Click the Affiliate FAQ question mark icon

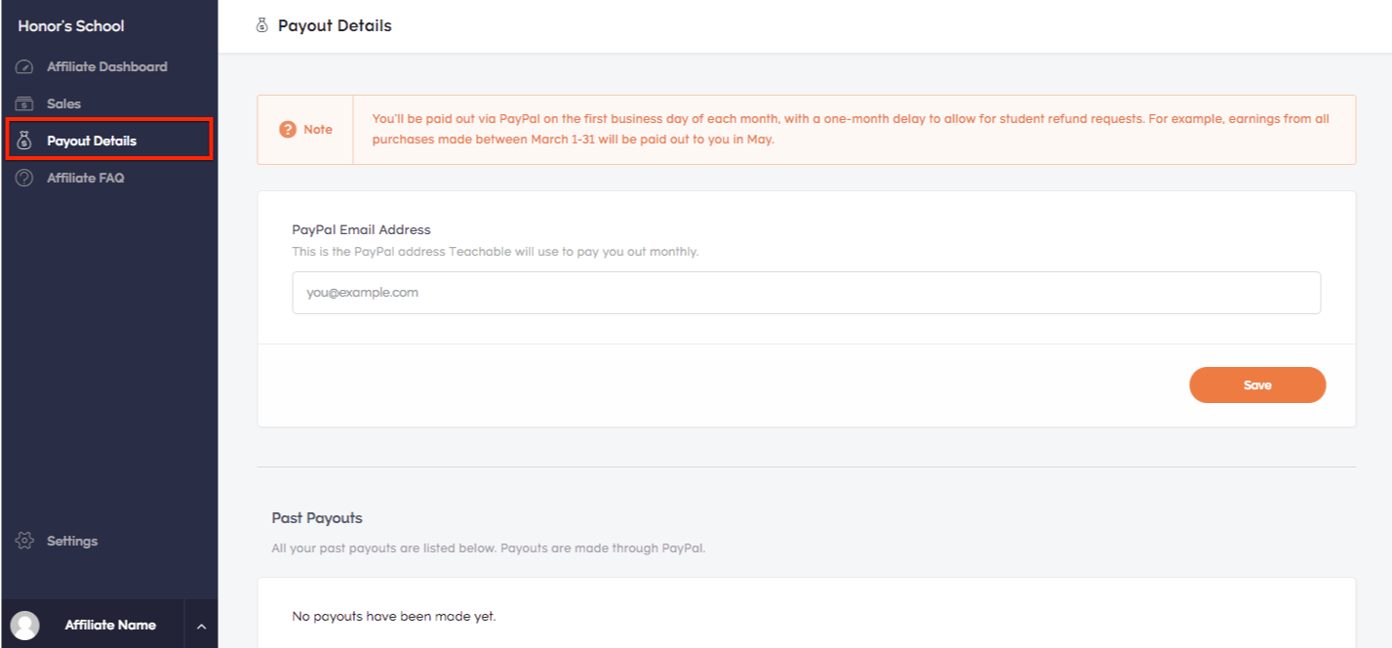[25, 178]
